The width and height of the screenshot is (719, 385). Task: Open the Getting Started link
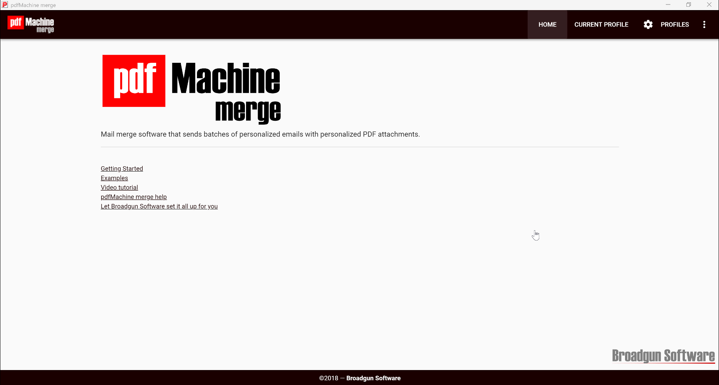point(122,169)
